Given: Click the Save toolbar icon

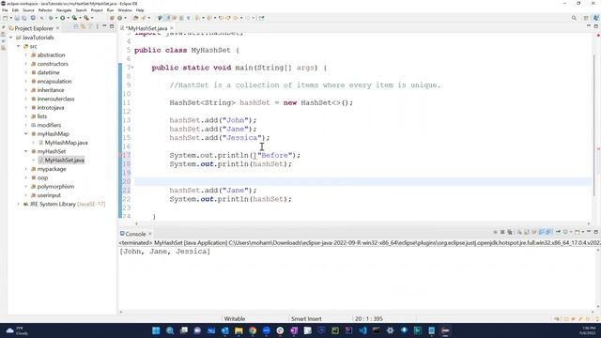Looking at the screenshot, I should [x=17, y=18].
